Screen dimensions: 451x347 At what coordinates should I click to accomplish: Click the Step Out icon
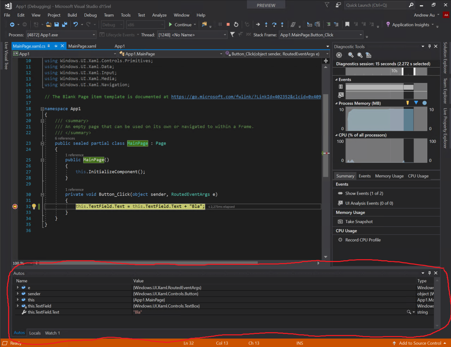pyautogui.click(x=282, y=24)
